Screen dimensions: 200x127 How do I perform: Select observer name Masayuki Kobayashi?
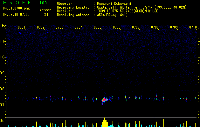coord(114,3)
